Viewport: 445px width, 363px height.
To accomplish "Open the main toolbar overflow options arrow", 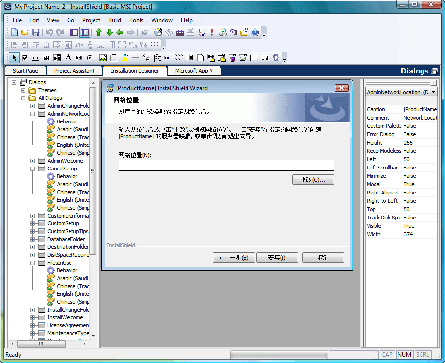I will pyautogui.click(x=264, y=35).
